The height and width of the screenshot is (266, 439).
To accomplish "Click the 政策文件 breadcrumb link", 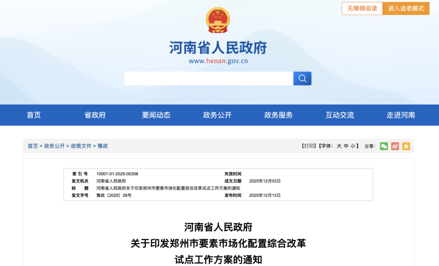I will point(81,146).
